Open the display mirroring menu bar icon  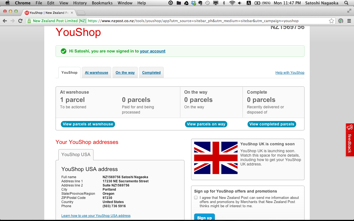tap(216, 3)
